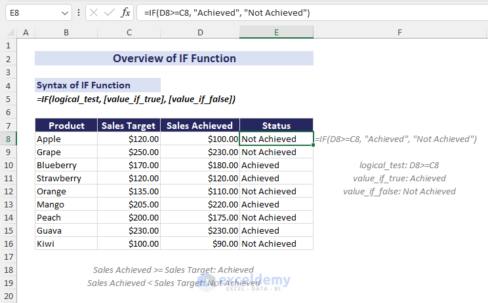Select the Grape cell
The height and width of the screenshot is (303, 488).
click(x=66, y=152)
